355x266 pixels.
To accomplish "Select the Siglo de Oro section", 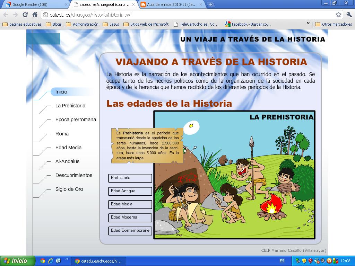I will point(69,189).
